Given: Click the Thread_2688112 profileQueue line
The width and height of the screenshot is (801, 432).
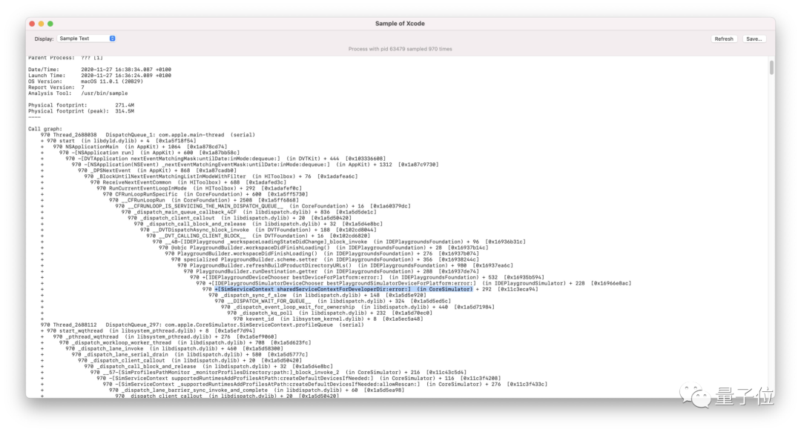Looking at the screenshot, I should [202, 325].
